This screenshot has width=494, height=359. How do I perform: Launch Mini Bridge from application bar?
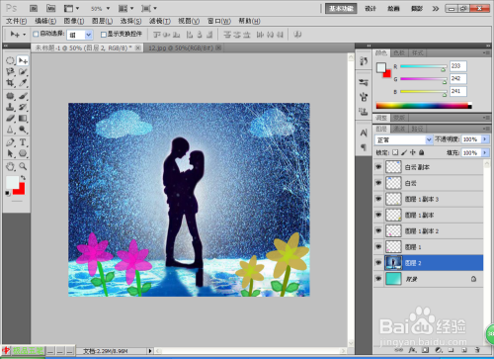[50, 8]
